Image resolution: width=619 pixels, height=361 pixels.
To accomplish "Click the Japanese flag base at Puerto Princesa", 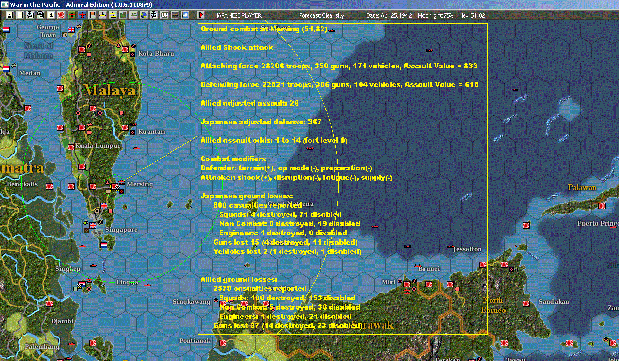I will 601,206.
